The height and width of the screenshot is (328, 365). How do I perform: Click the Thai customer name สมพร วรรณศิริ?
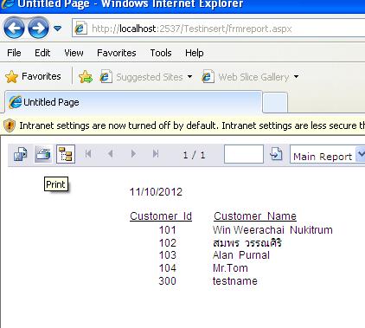(x=247, y=243)
